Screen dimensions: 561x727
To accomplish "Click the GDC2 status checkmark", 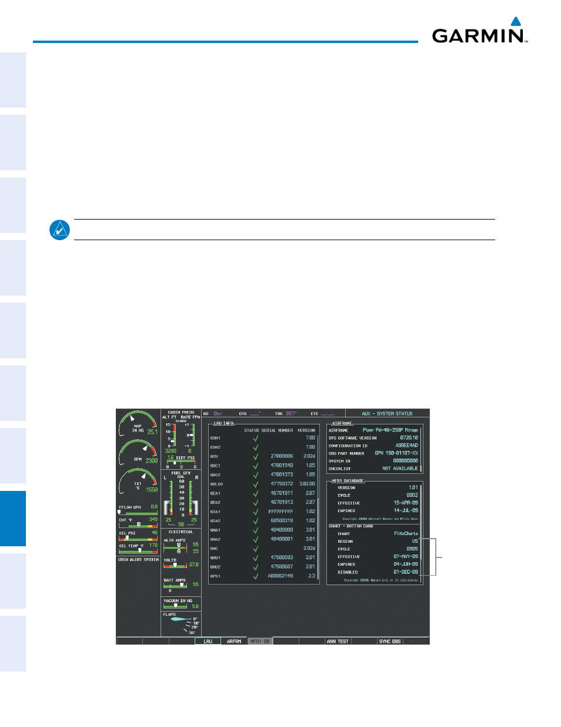I will pos(256,474).
